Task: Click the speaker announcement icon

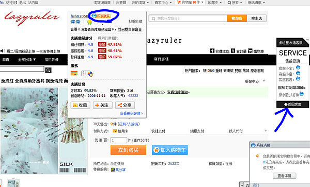Action: tap(3, 51)
